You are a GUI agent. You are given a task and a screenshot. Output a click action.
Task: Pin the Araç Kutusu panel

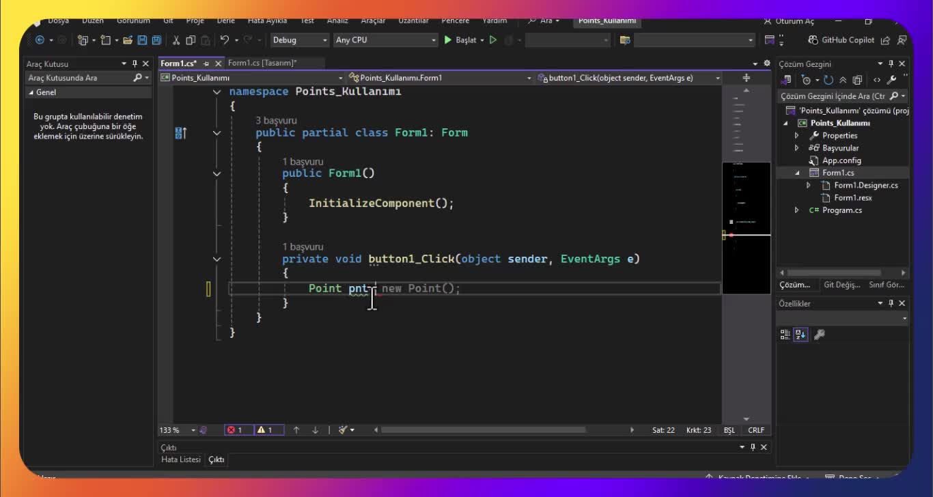tap(135, 63)
